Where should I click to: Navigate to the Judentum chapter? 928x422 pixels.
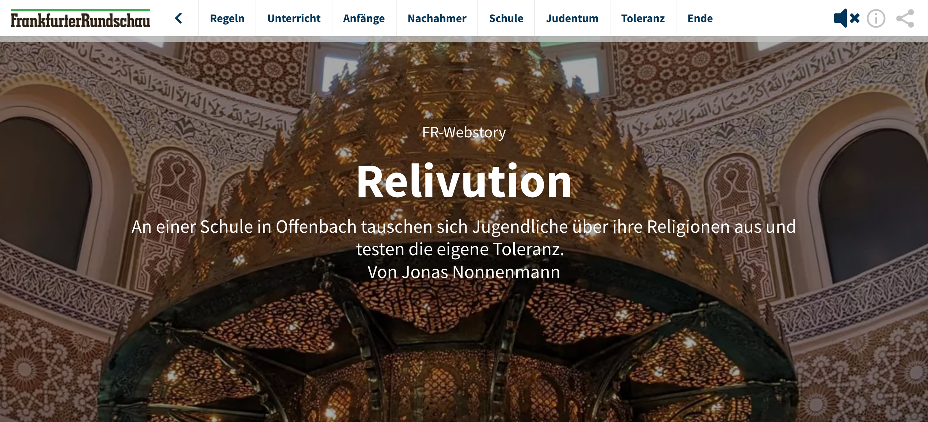point(572,18)
